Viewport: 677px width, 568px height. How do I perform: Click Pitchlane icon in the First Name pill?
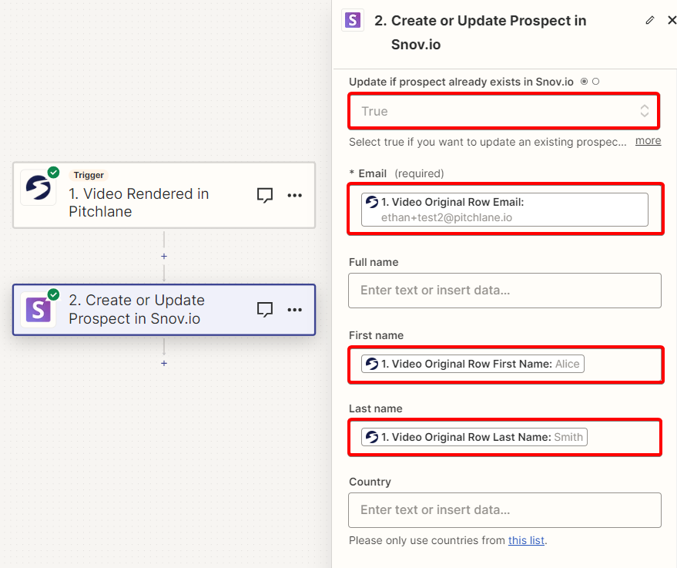(x=372, y=364)
